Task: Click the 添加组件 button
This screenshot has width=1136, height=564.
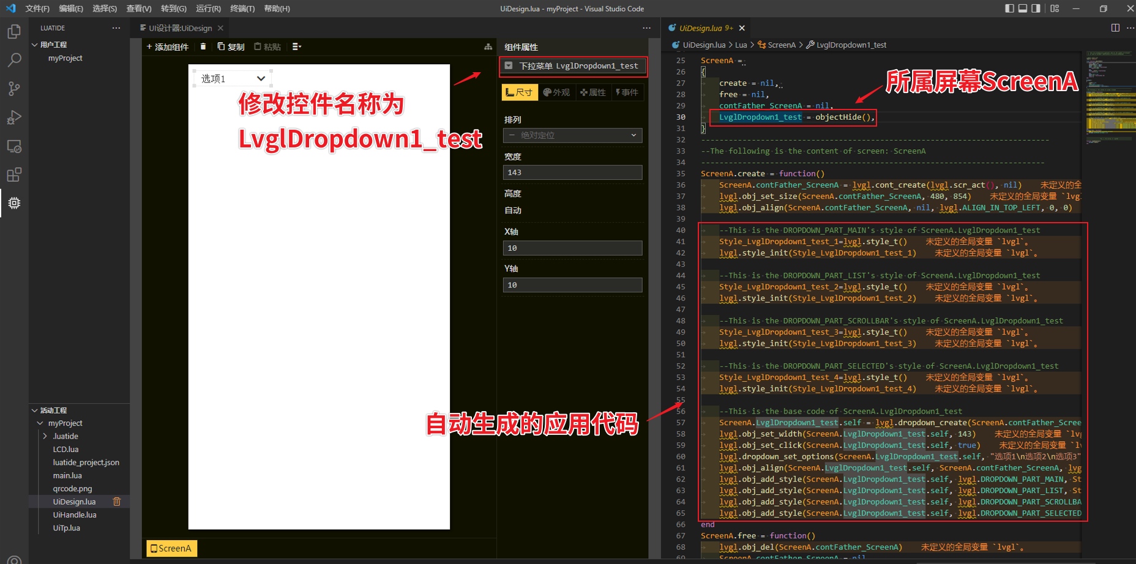Action: (167, 46)
